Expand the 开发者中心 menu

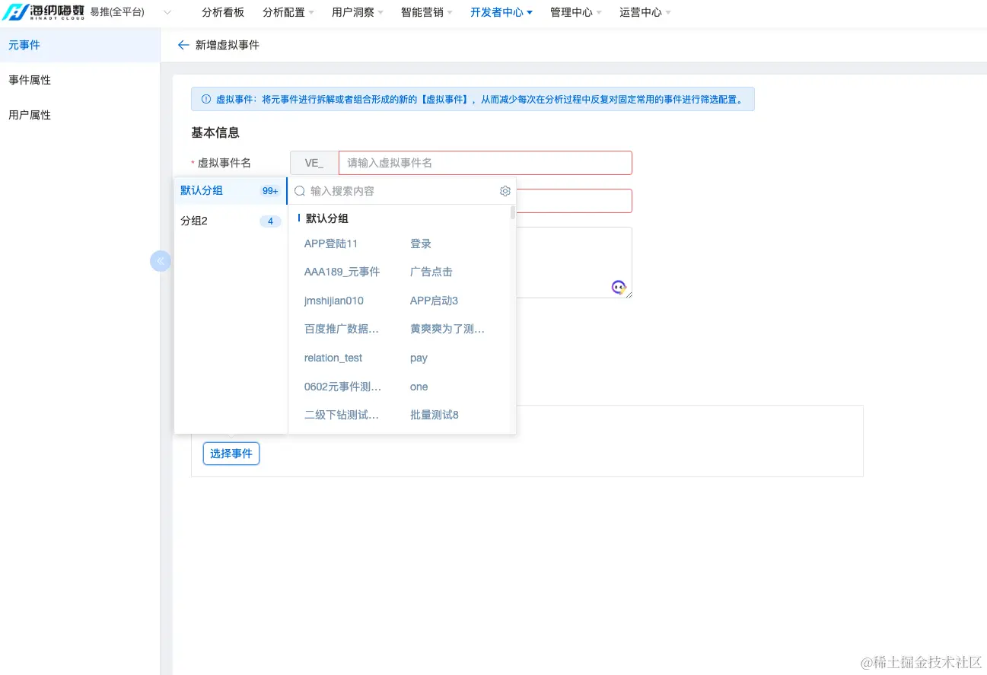point(501,12)
